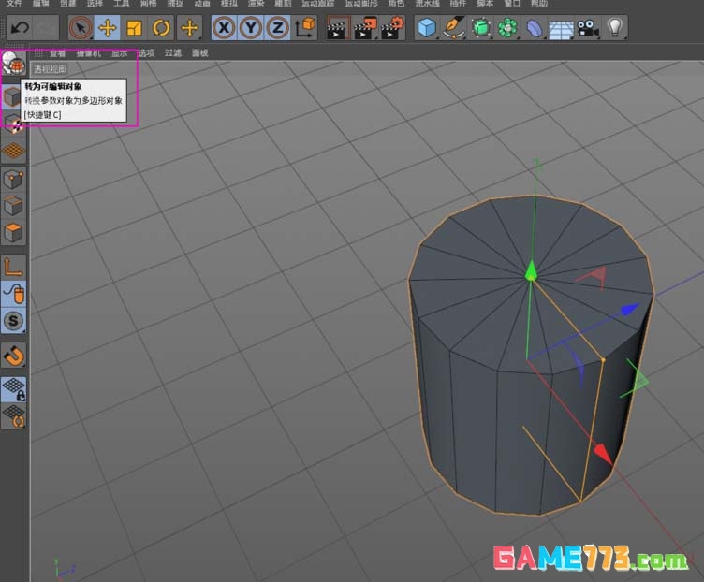Open the green Array modeling palette
The width and height of the screenshot is (704, 582).
[x=507, y=28]
